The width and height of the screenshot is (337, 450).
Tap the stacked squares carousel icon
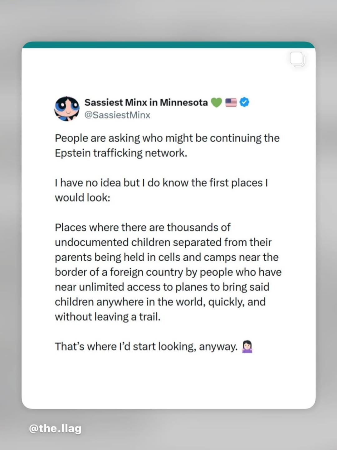pos(297,59)
